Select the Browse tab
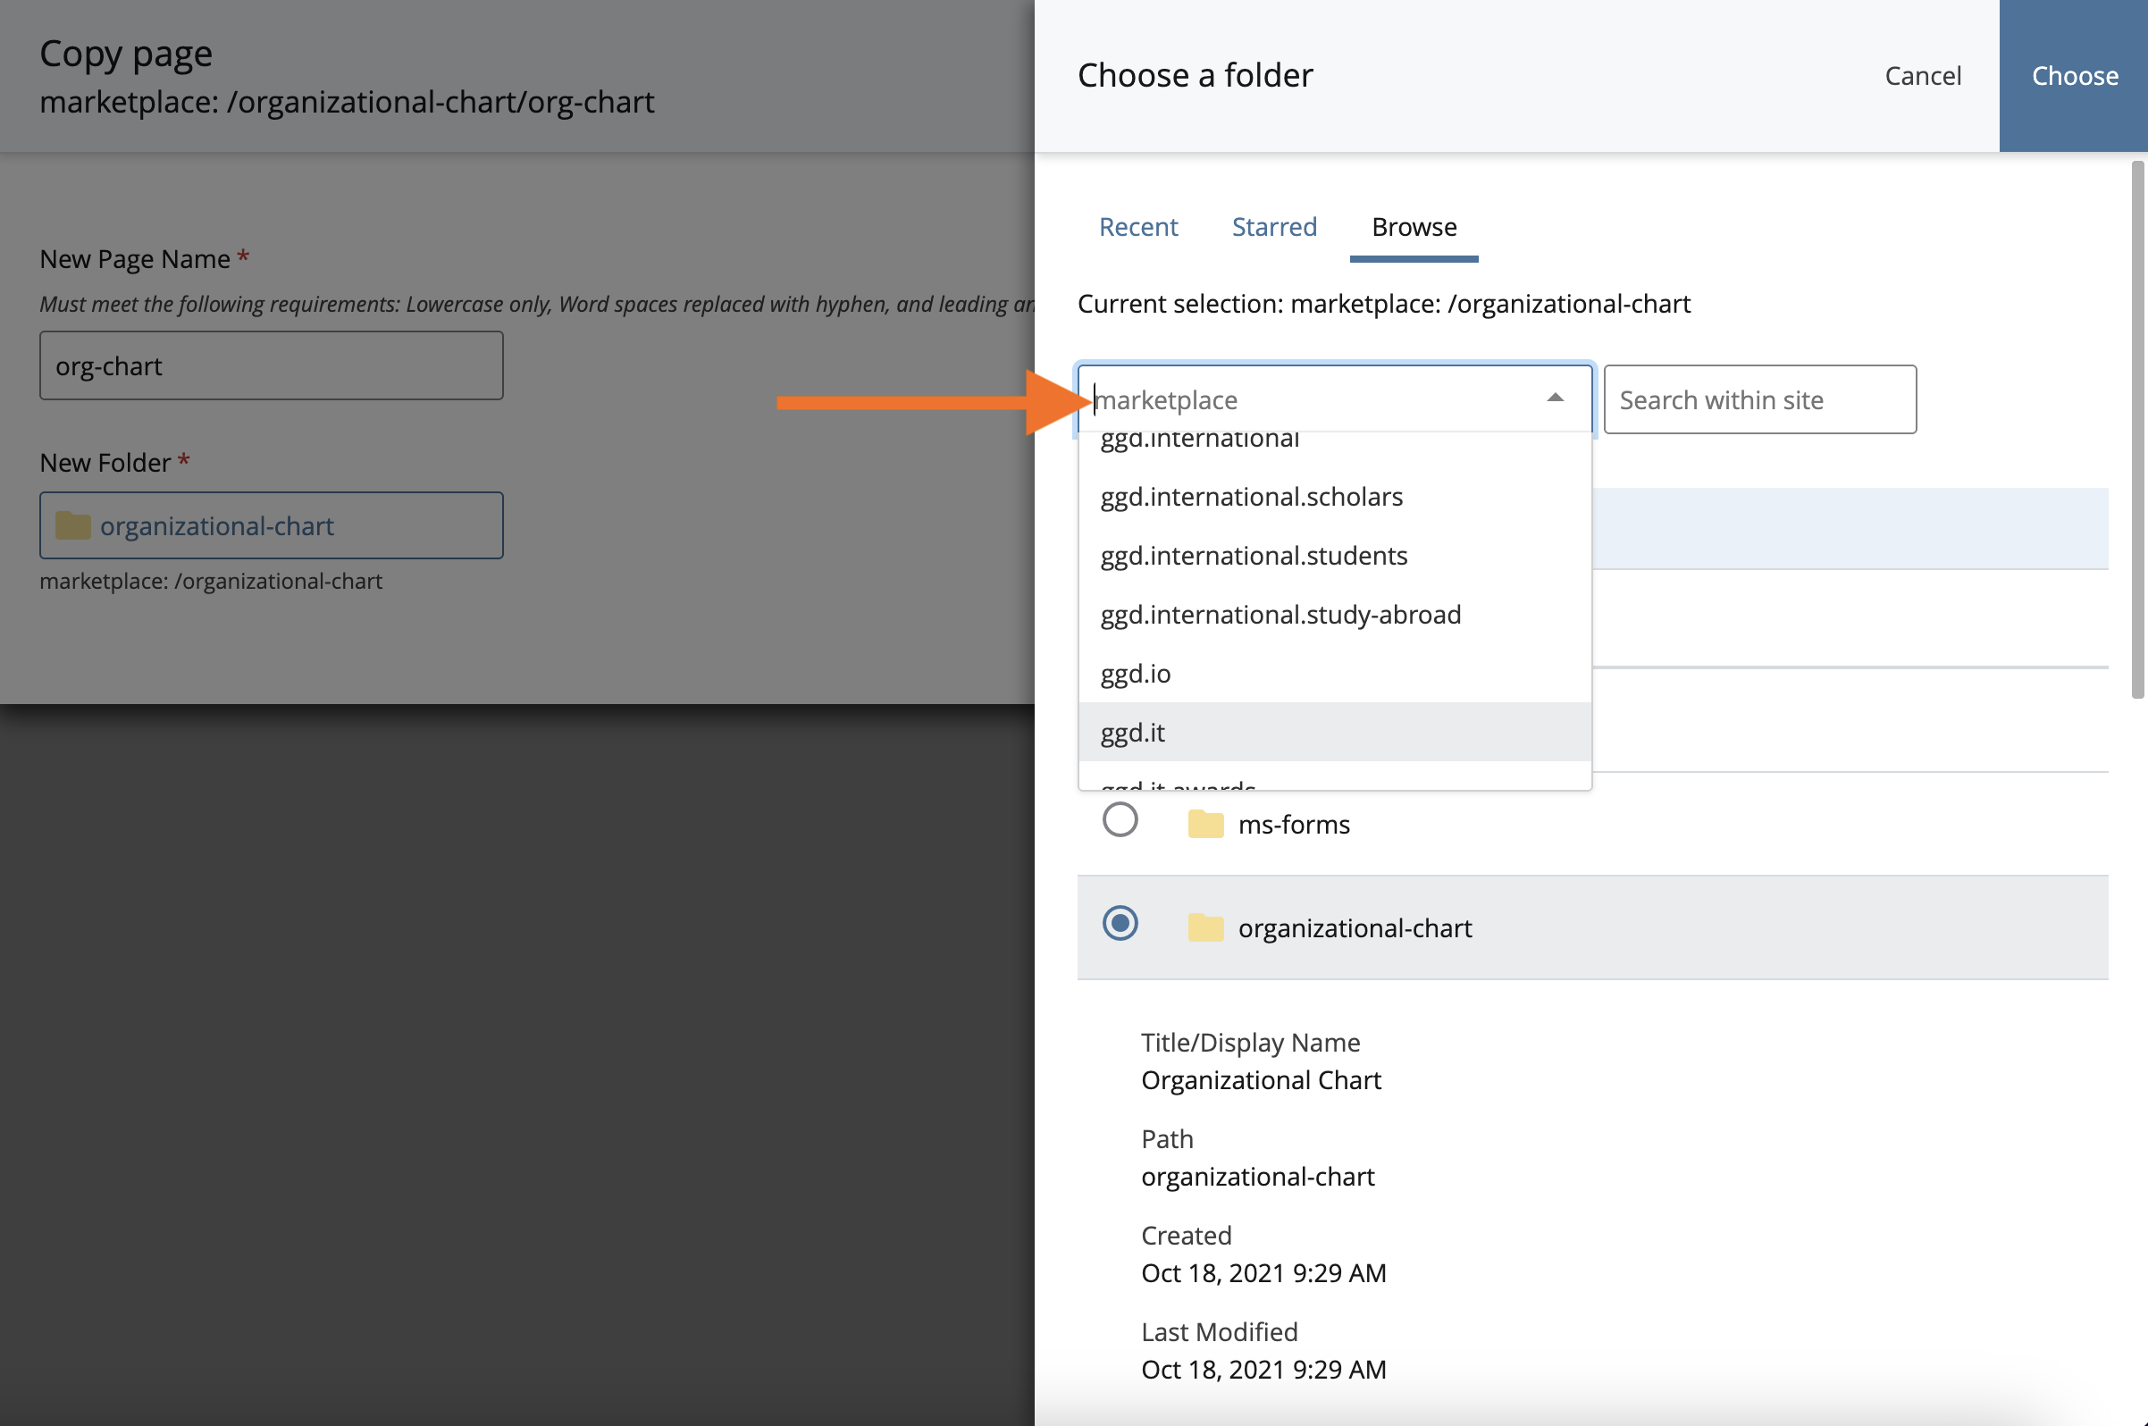The height and width of the screenshot is (1426, 2148). (x=1414, y=226)
